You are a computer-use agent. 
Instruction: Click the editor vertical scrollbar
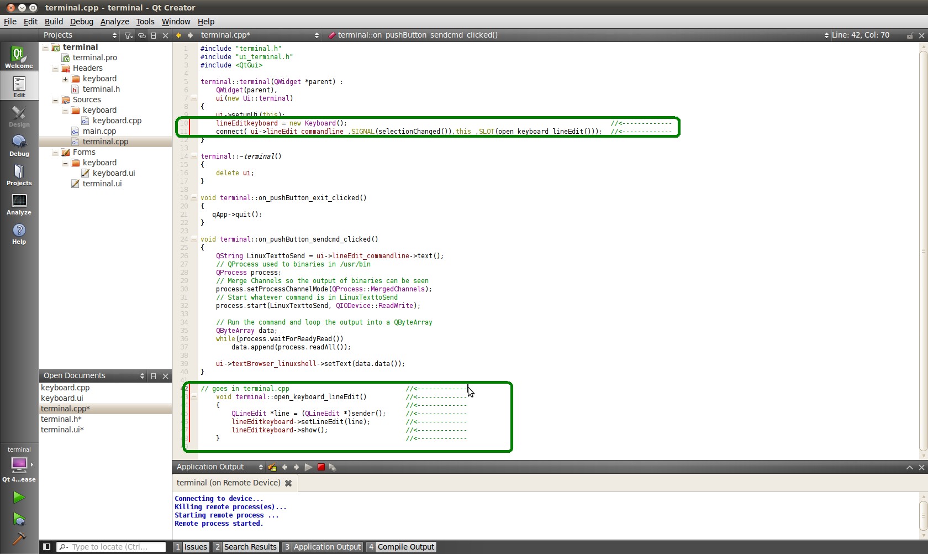(x=923, y=251)
